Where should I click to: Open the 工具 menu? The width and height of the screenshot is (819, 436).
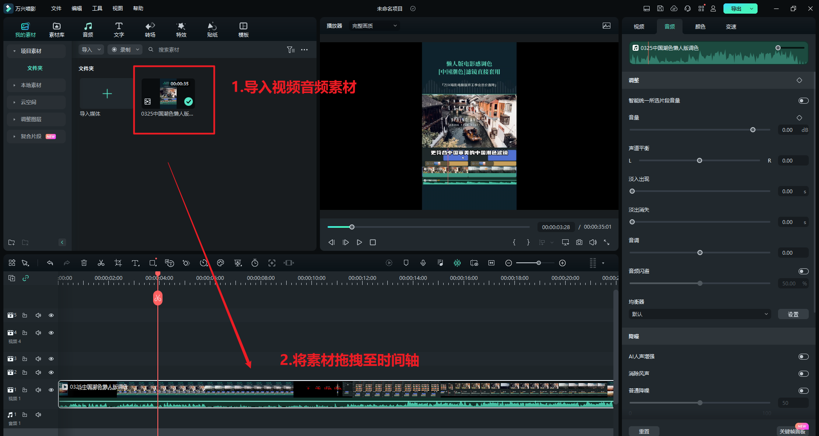97,9
